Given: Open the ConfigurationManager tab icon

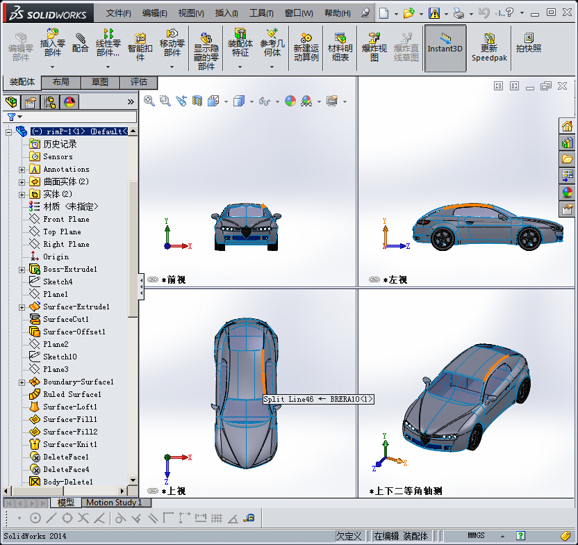Looking at the screenshot, I should pyautogui.click(x=50, y=102).
